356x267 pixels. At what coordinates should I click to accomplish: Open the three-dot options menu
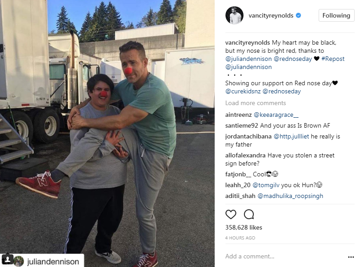351,257
